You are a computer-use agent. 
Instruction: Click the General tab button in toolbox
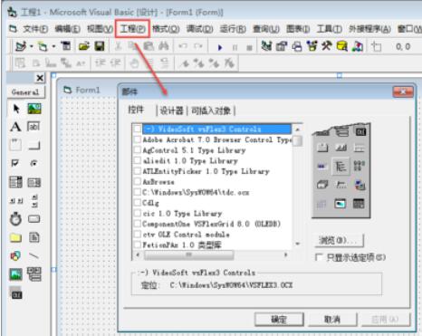coord(25,92)
